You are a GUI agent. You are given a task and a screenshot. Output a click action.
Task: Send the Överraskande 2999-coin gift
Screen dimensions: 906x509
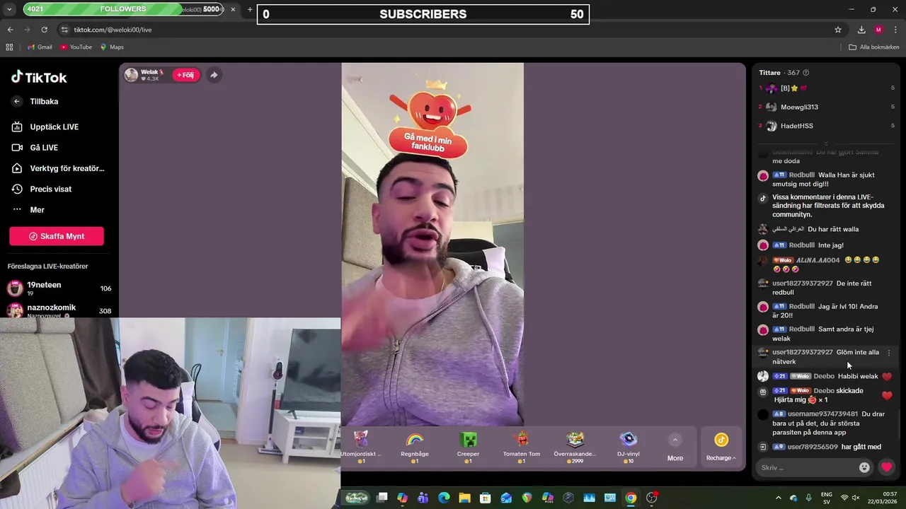575,447
